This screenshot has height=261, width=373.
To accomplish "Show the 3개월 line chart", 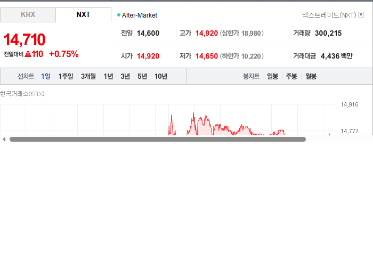I will coord(88,76).
